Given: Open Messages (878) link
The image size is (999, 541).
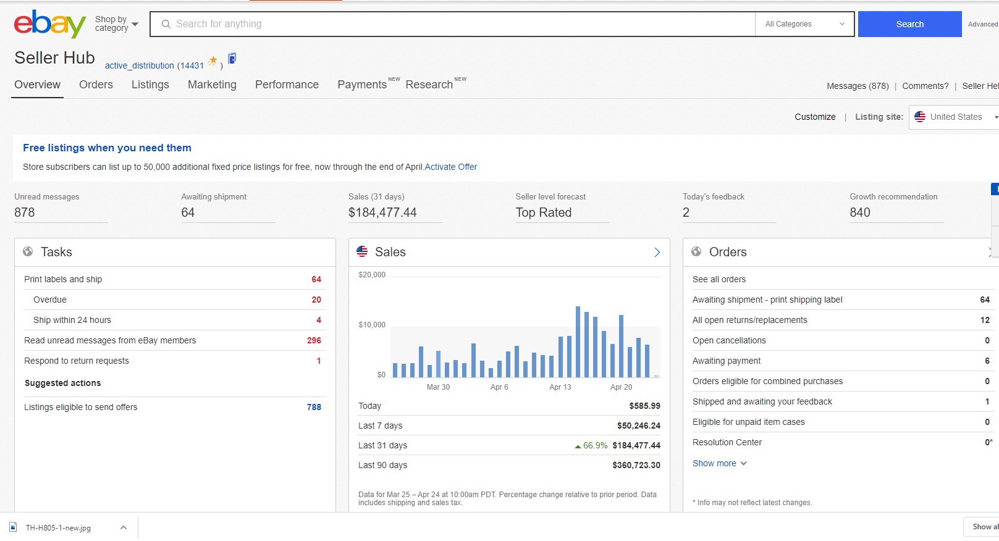Looking at the screenshot, I should (858, 86).
